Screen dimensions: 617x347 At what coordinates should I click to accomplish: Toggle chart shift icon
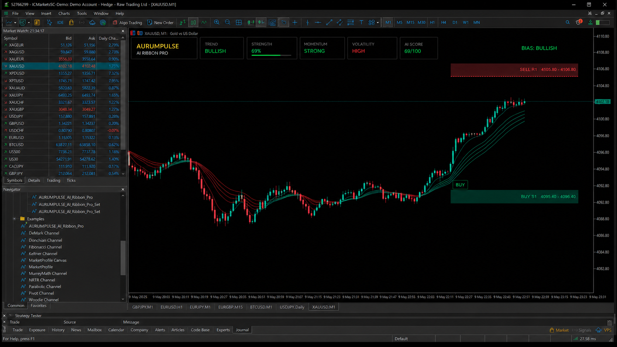pyautogui.click(x=261, y=22)
